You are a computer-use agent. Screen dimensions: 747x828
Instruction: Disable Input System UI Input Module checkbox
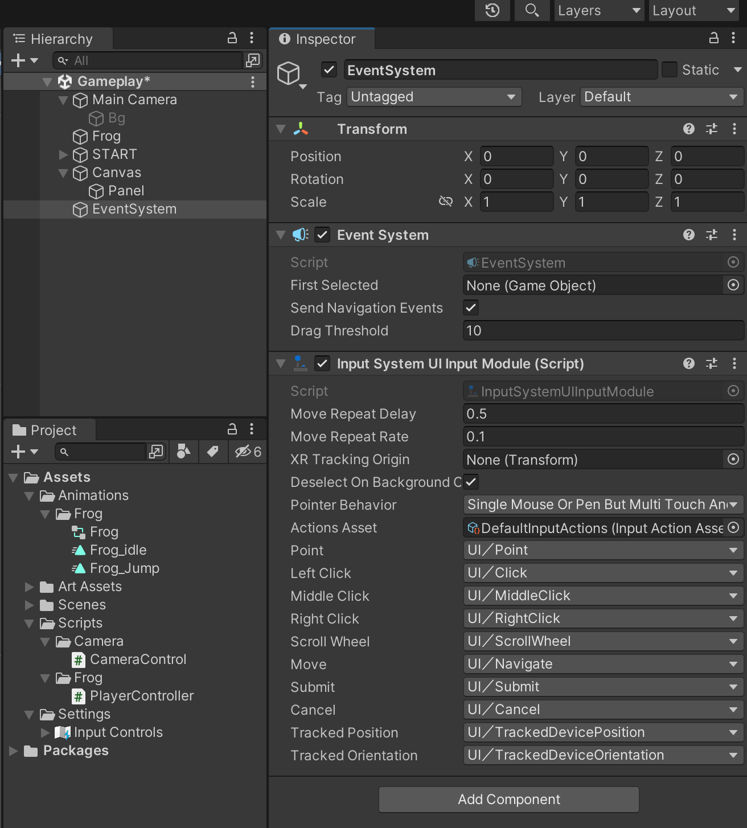click(322, 363)
